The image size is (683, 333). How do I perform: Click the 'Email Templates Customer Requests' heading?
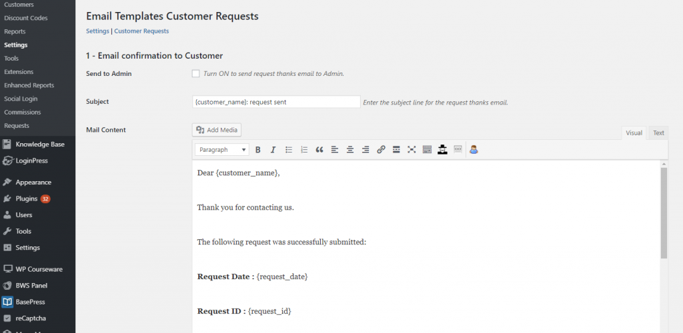pos(173,17)
